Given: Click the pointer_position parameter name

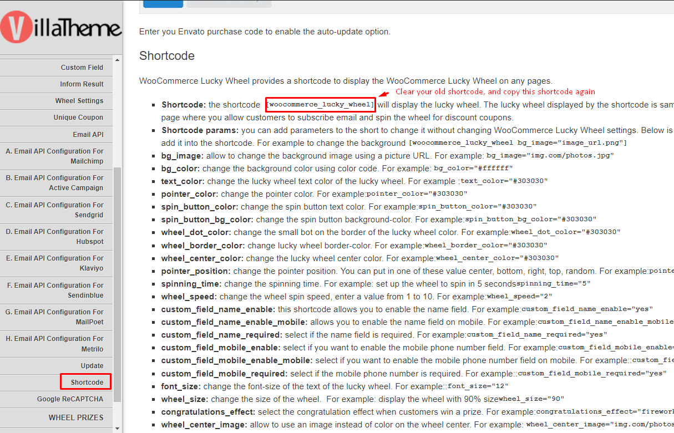Looking at the screenshot, I should coord(196,271).
